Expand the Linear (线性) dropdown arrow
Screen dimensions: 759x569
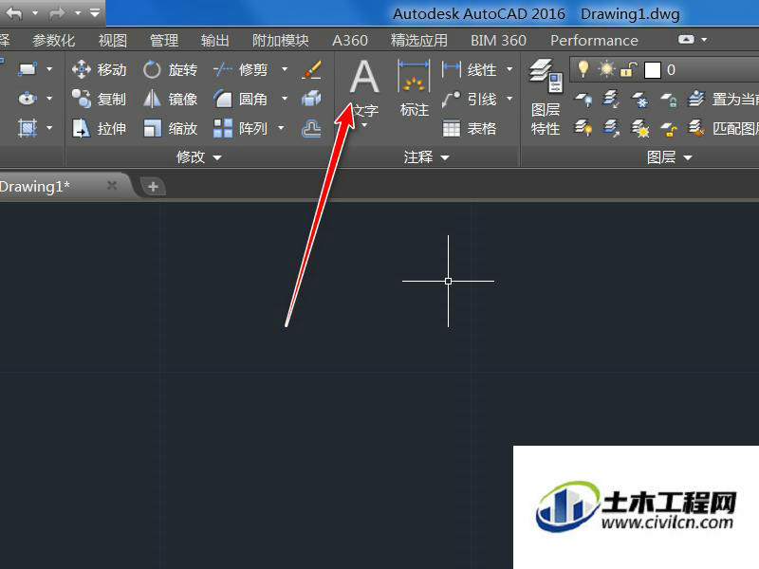tap(509, 69)
